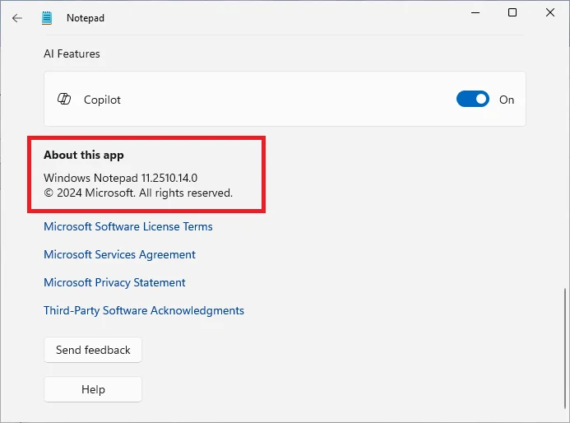570x423 pixels.
Task: Turn off the Copilot toggle switch
Action: click(473, 99)
